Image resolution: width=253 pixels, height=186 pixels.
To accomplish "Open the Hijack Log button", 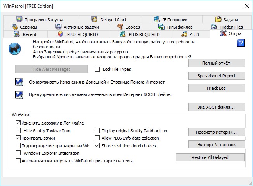I will click(217, 88).
